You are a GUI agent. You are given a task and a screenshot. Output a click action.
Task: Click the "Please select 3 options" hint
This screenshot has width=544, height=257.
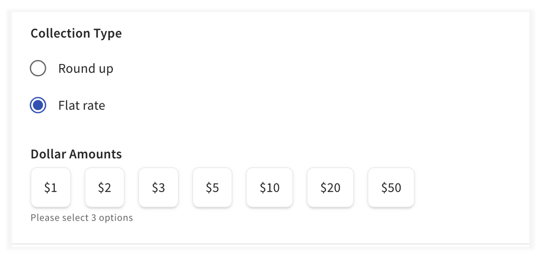point(82,217)
